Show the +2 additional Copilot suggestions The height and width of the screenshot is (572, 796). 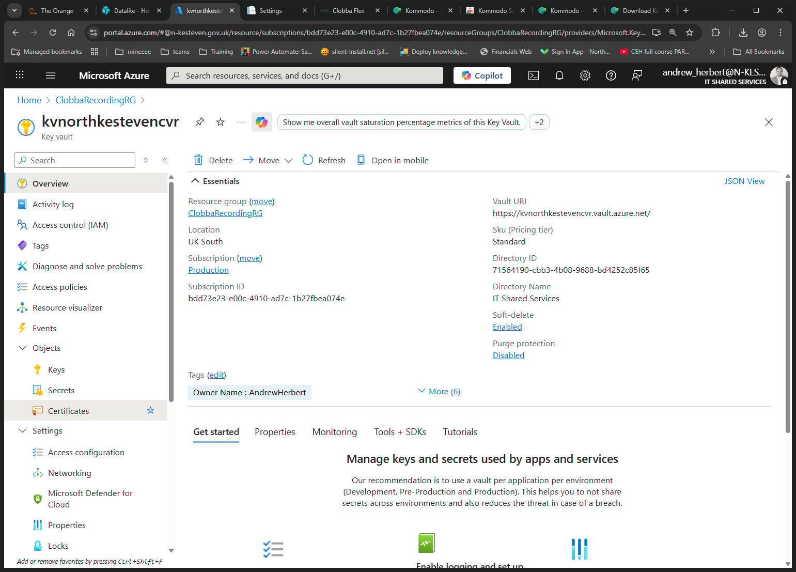click(539, 122)
